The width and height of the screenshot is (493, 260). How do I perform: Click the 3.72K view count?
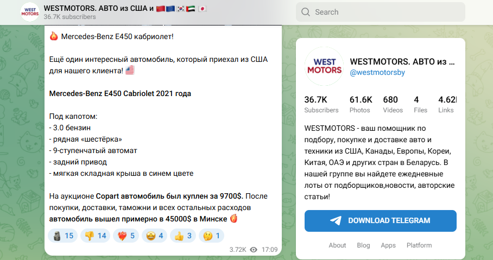tap(238, 250)
